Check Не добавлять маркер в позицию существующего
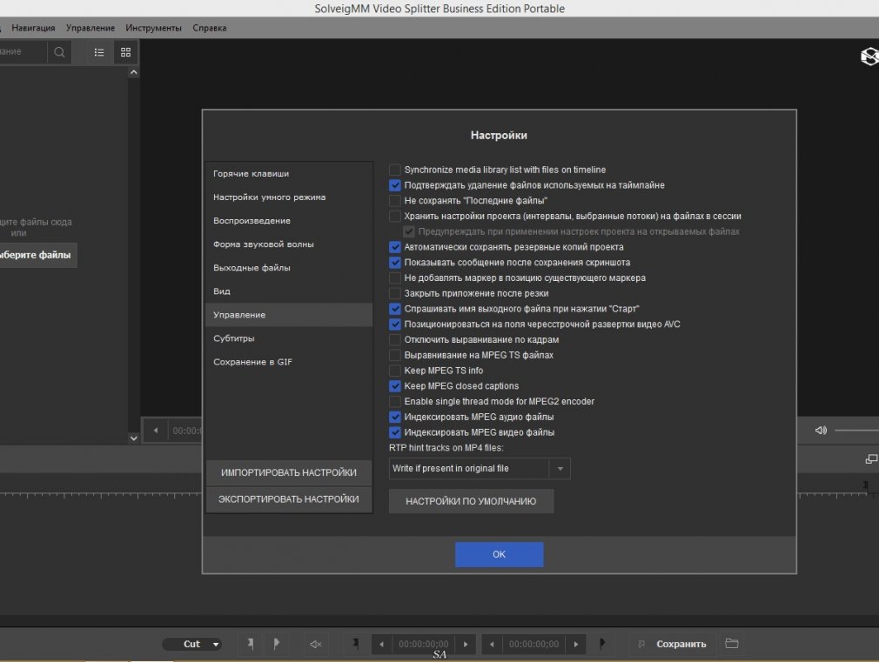The height and width of the screenshot is (662, 879). pyautogui.click(x=394, y=278)
